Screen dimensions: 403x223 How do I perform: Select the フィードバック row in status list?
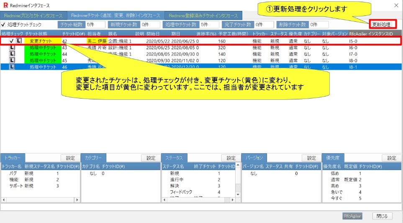(x=199, y=192)
